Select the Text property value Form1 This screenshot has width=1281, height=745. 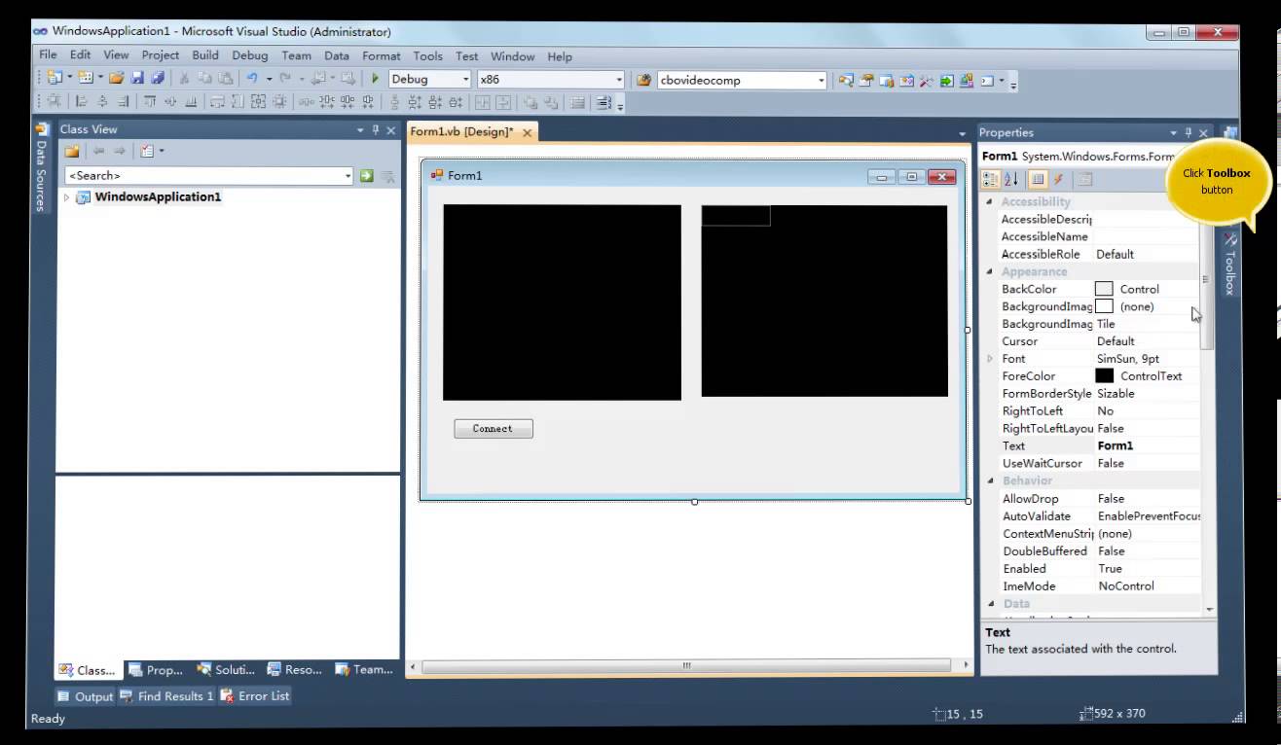(x=1116, y=445)
